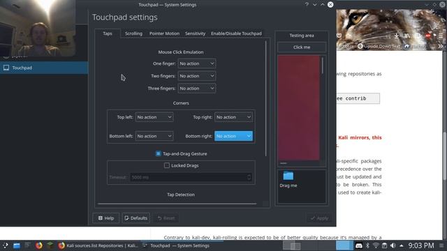Open the Top right corner dropdown
The width and height of the screenshot is (447, 251).
(x=233, y=117)
